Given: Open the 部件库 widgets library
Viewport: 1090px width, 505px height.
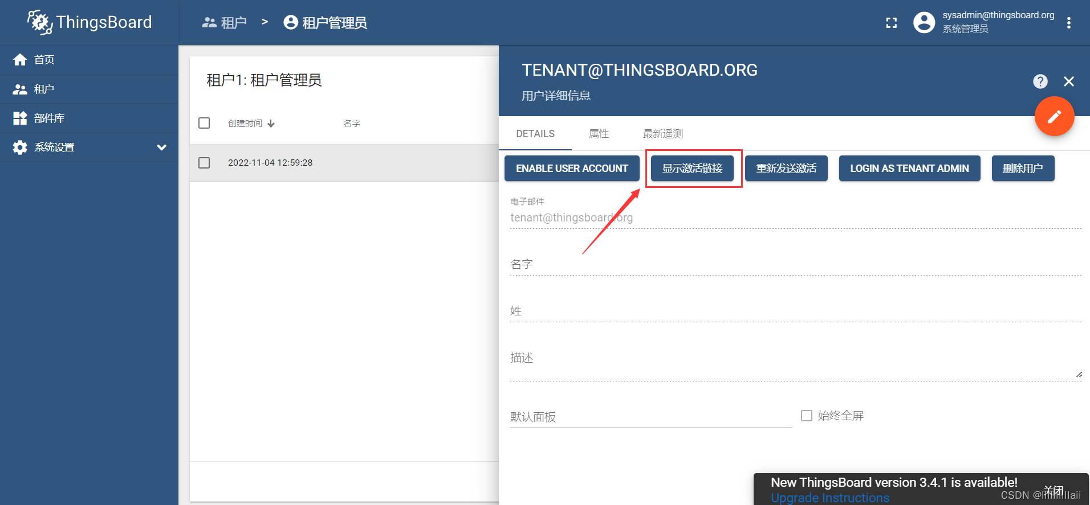Looking at the screenshot, I should pyautogui.click(x=89, y=118).
